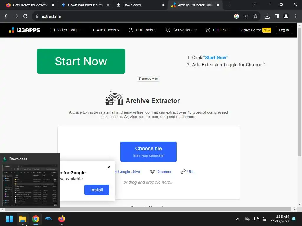Screen dimensions: 302x226
Task: Go back to the previous page
Action: pyautogui.click(x=6, y=16)
